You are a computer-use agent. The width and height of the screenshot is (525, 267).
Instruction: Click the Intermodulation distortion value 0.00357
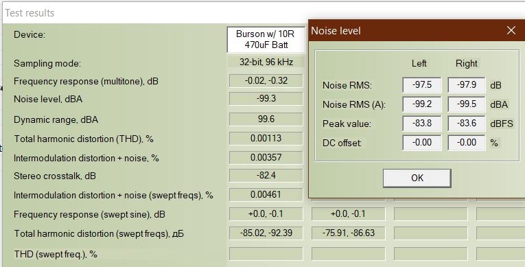click(x=266, y=157)
